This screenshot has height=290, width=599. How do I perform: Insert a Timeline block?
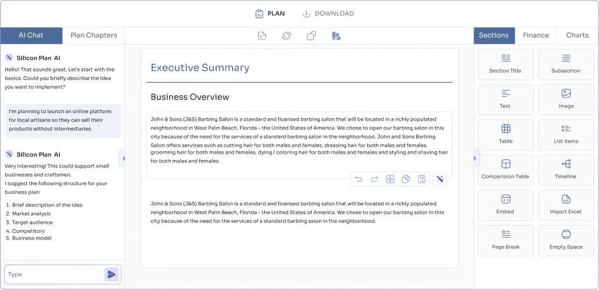coord(566,170)
